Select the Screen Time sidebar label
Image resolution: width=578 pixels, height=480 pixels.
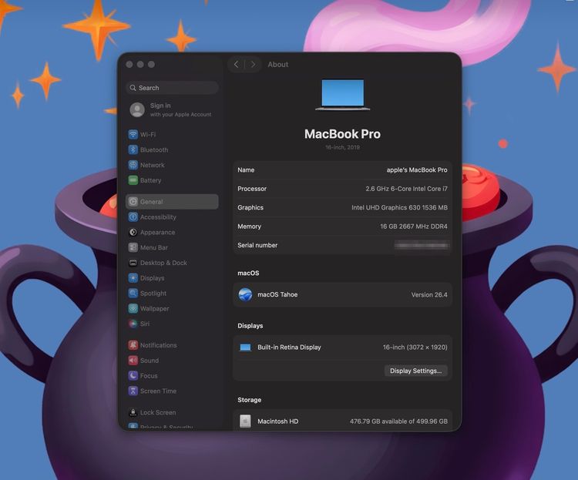click(x=158, y=391)
